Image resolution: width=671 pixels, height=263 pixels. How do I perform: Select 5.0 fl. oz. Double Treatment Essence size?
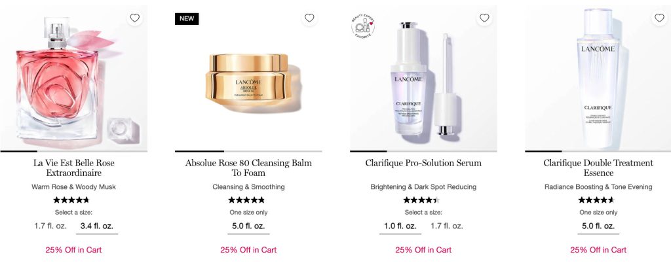tap(598, 226)
